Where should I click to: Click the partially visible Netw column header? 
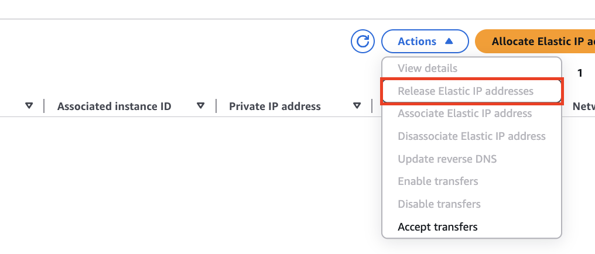584,107
